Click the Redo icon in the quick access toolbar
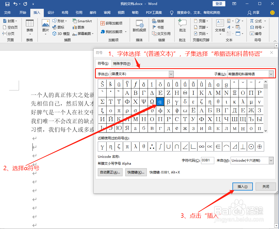 click(x=25, y=4)
